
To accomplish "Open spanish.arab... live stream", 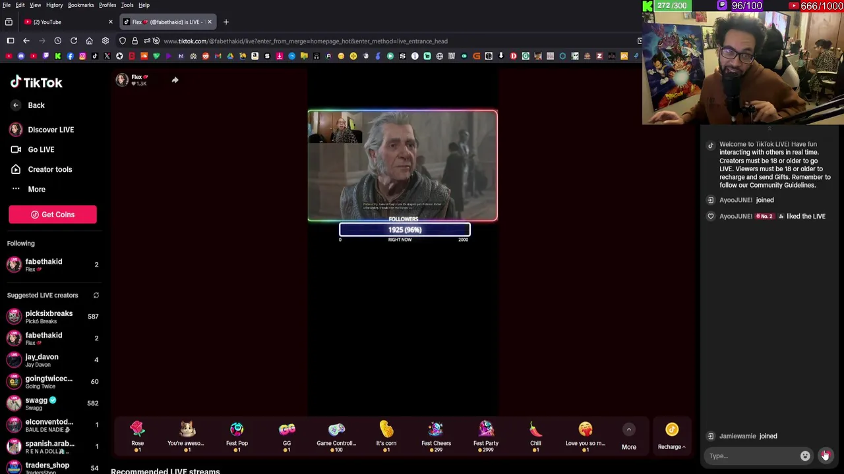I will click(x=53, y=447).
